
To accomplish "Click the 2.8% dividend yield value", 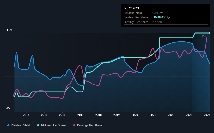I will (155, 13).
